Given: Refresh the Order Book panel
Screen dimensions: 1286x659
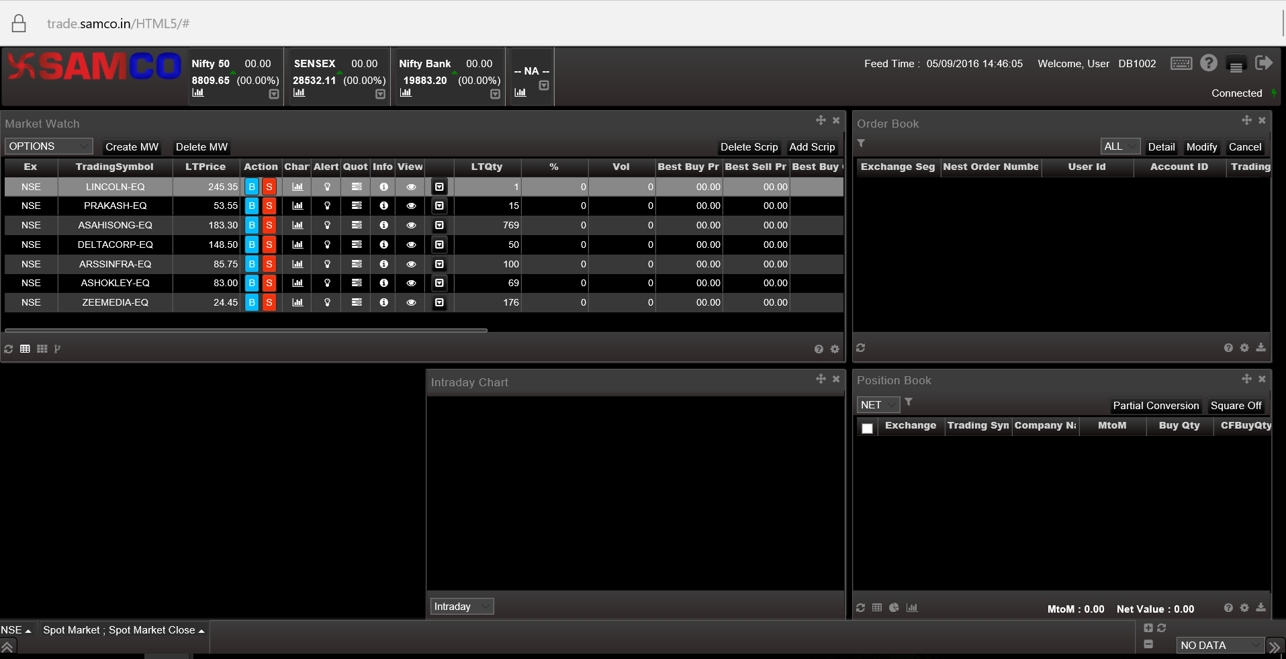Looking at the screenshot, I should click(860, 348).
